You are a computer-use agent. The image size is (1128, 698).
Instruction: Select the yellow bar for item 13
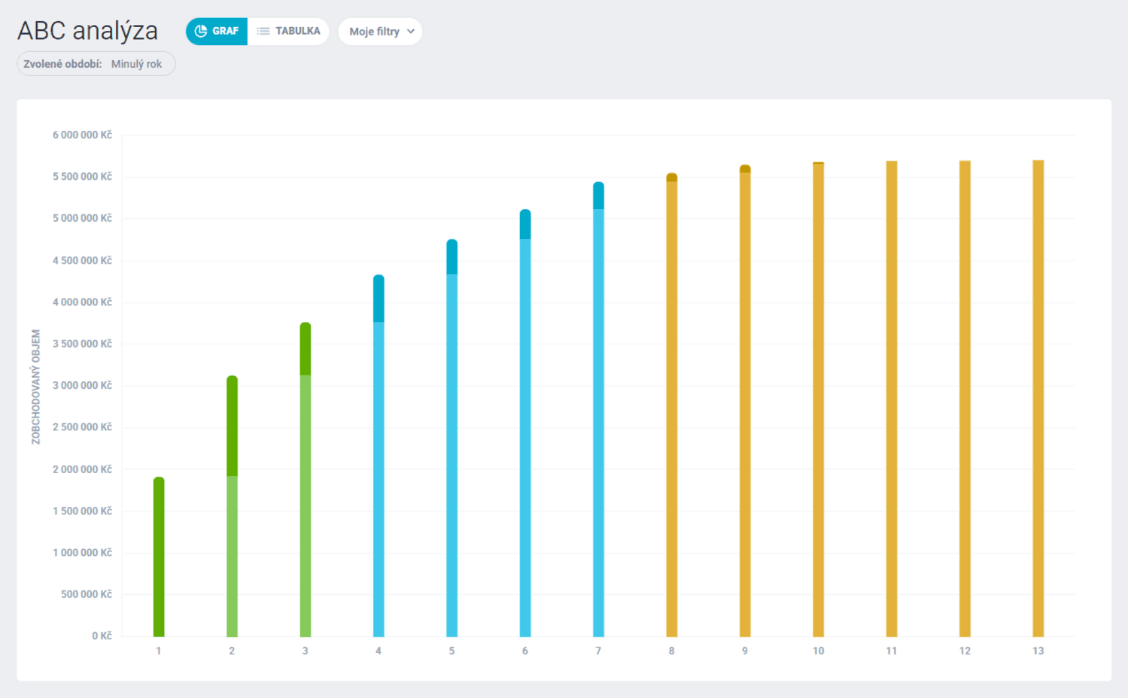click(x=1038, y=399)
